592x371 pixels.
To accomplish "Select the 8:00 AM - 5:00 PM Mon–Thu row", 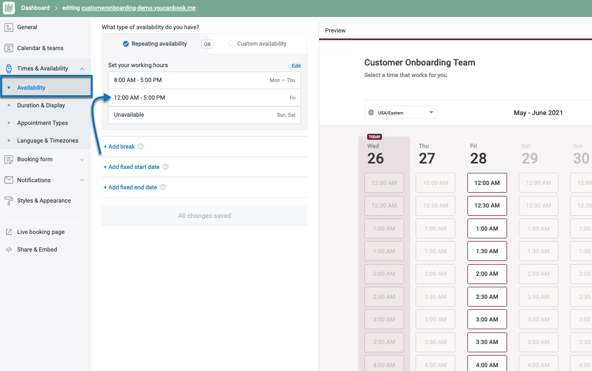I will tap(204, 80).
